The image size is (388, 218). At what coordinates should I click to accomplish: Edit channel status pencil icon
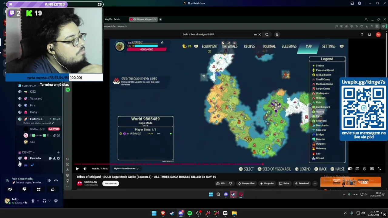click(52, 123)
